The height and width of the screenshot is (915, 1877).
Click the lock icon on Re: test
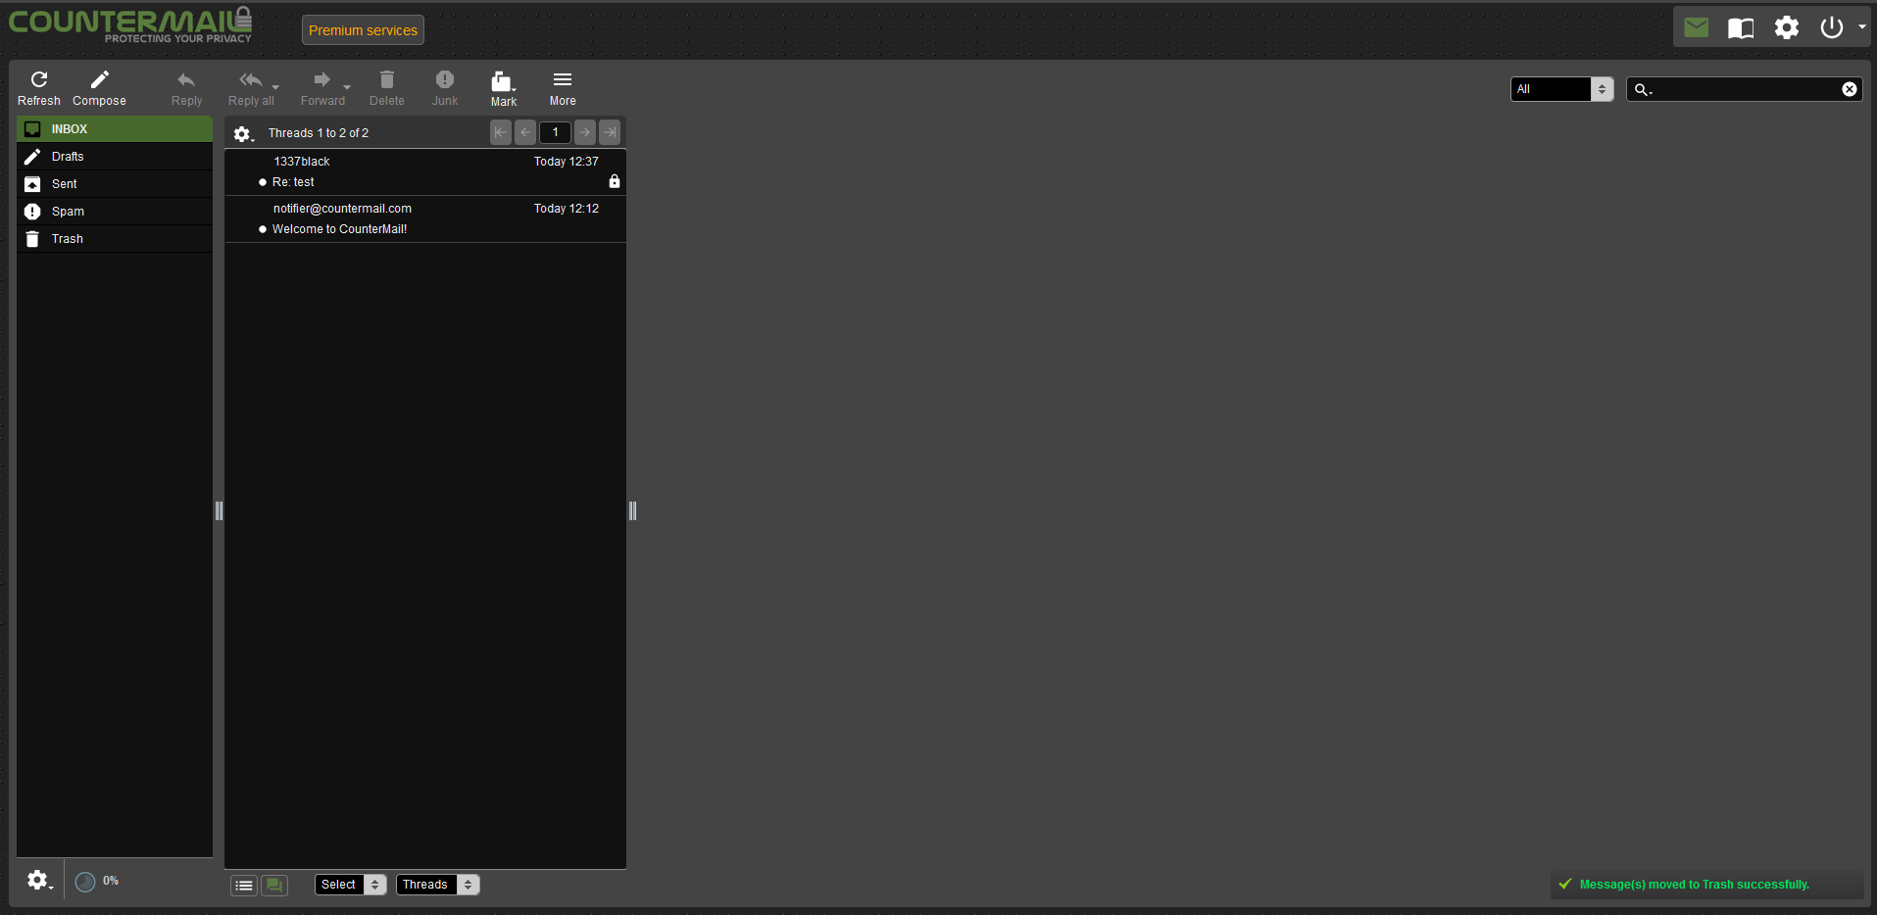click(x=615, y=181)
